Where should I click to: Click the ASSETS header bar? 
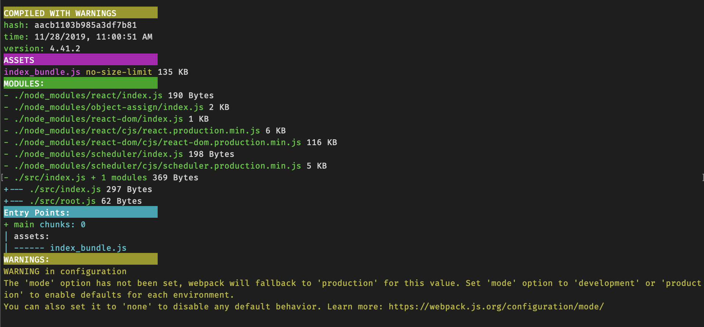click(81, 59)
